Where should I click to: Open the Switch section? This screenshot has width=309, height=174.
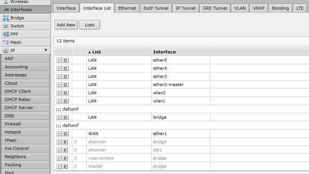(x=25, y=26)
